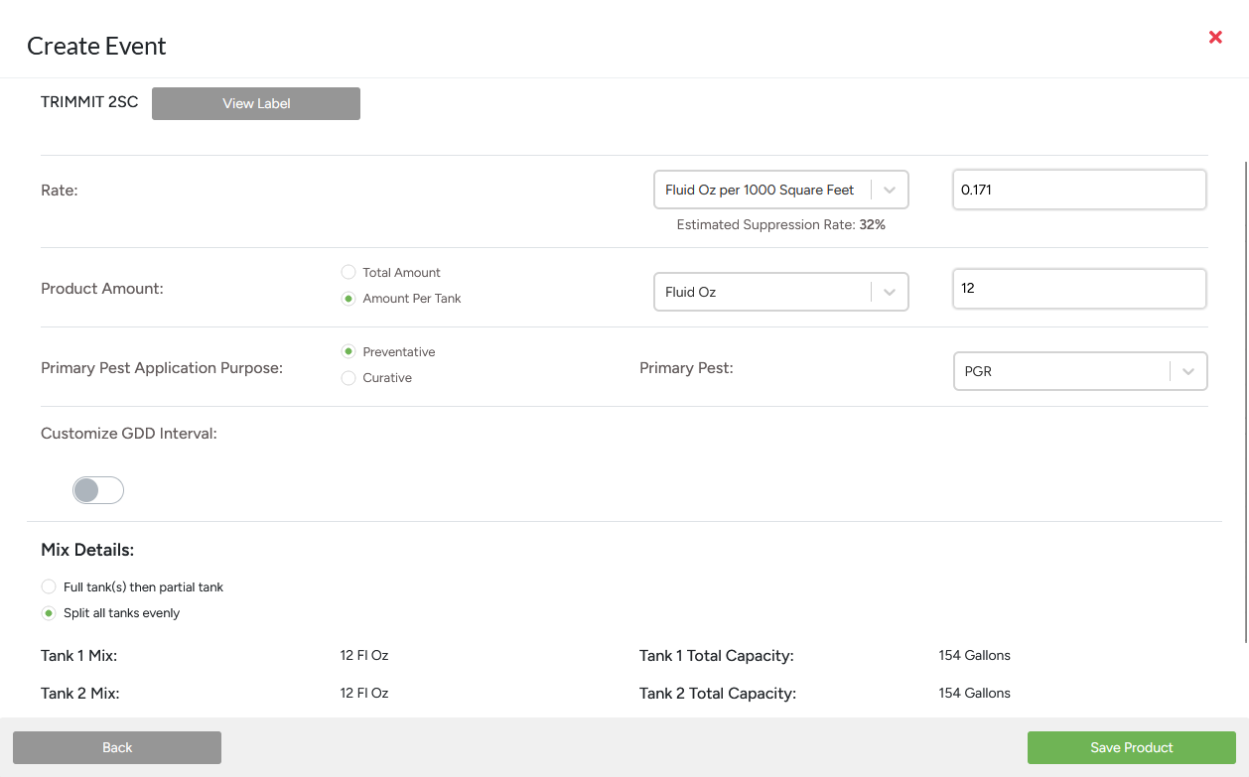
Task: Choose the Curative application purpose
Action: [348, 378]
